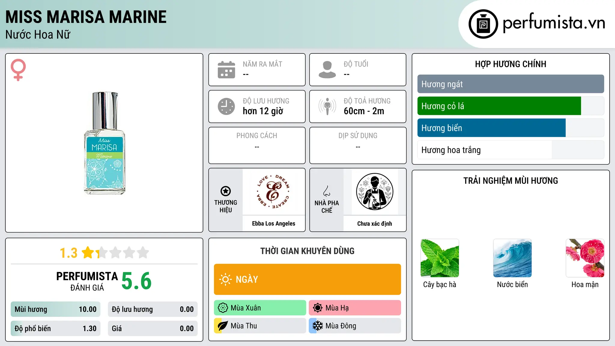This screenshot has height=346, width=615.
Task: Click the PERFUMISTA ĐÁNH GIÁ label
Action: (x=87, y=281)
